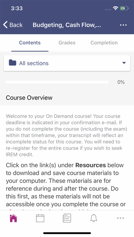Open the bottom bar more options dots
Image resolution: width=134 pixels, height=237 pixels.
coord(120,218)
